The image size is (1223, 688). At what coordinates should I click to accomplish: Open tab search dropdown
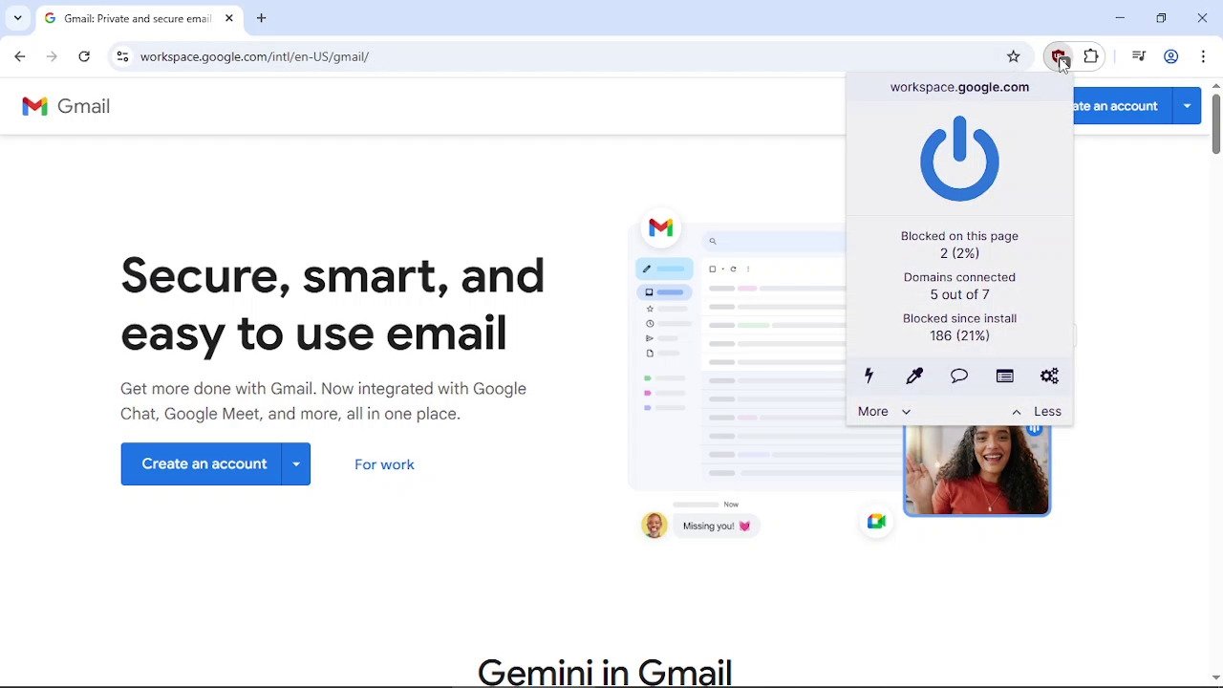(17, 18)
